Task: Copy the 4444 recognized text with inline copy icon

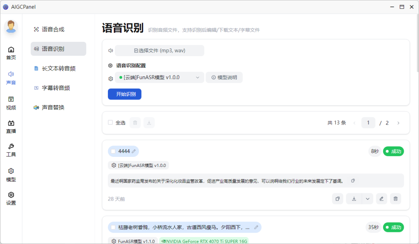Action: 353,181
